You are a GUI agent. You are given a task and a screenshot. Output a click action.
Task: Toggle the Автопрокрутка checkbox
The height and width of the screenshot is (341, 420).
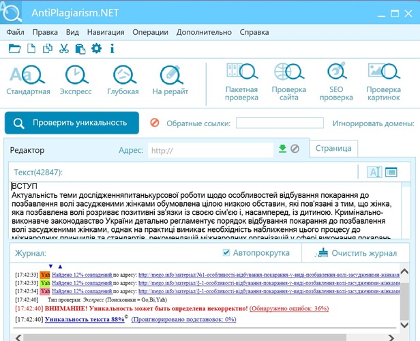tap(226, 252)
